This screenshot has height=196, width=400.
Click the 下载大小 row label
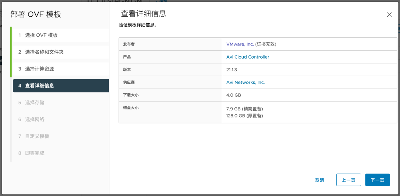pyautogui.click(x=131, y=95)
